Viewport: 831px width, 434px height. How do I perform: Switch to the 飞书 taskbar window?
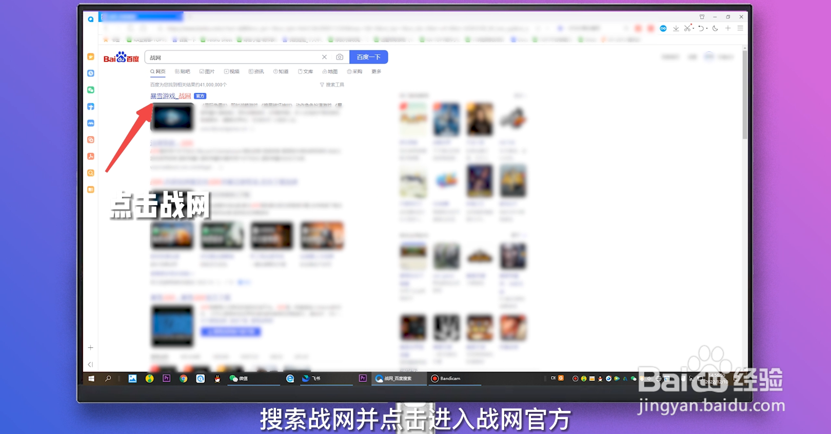click(x=327, y=379)
